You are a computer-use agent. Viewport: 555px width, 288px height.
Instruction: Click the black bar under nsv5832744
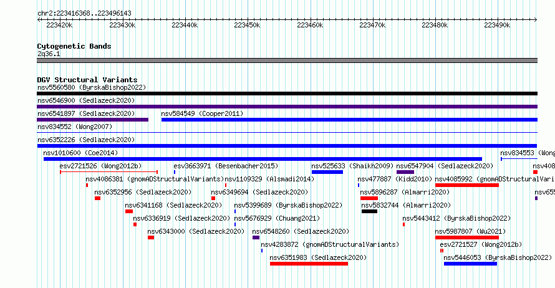[370, 211]
